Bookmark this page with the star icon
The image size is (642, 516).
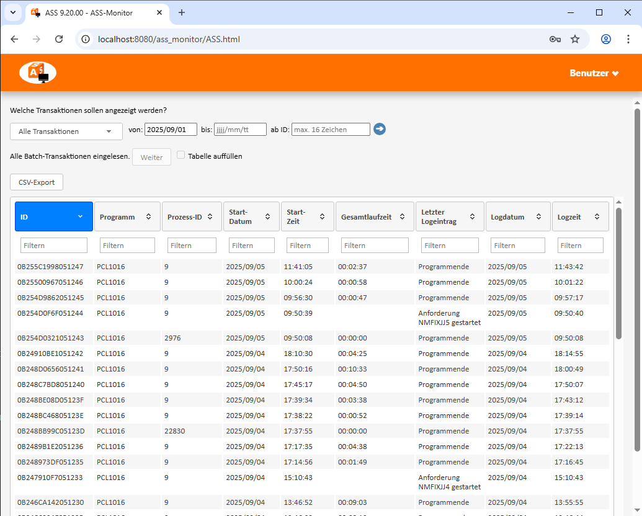coord(575,39)
